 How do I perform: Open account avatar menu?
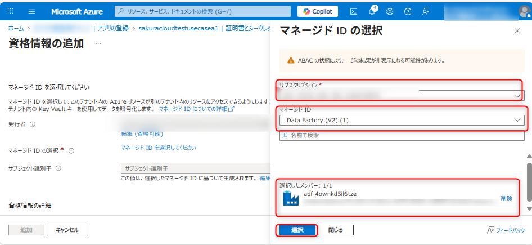tap(524, 11)
